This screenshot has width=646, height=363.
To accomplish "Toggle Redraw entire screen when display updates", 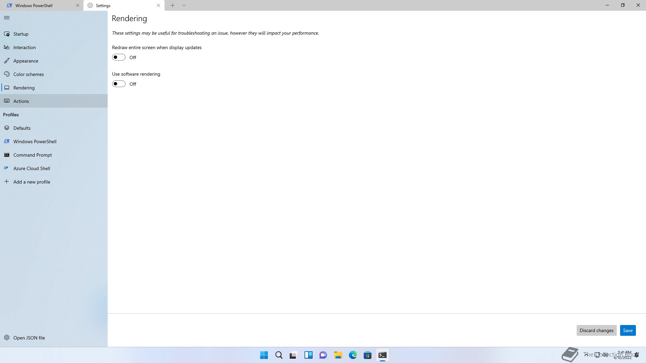I will coord(119,57).
